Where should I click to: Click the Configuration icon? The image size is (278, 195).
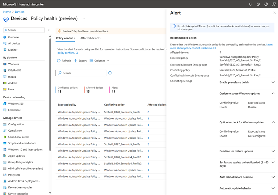(5, 124)
